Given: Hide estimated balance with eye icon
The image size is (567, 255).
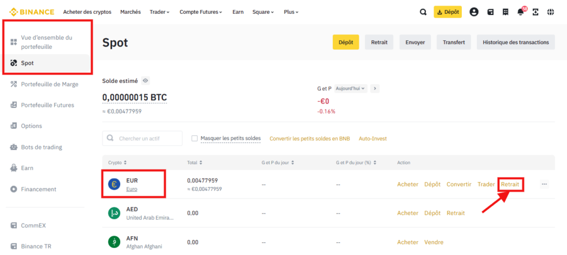Looking at the screenshot, I should pyautogui.click(x=146, y=81).
